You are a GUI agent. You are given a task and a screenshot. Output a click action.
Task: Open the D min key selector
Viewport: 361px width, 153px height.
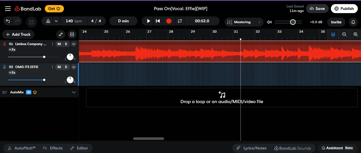point(123,21)
